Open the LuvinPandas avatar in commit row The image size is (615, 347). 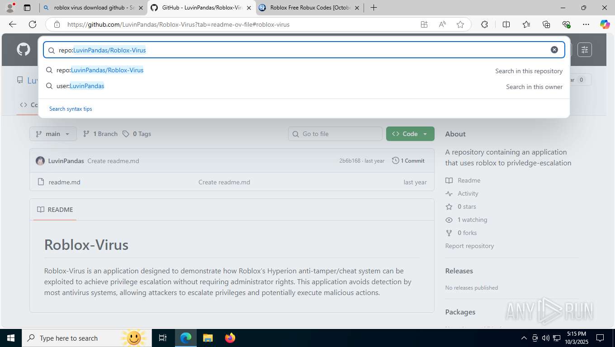40,161
